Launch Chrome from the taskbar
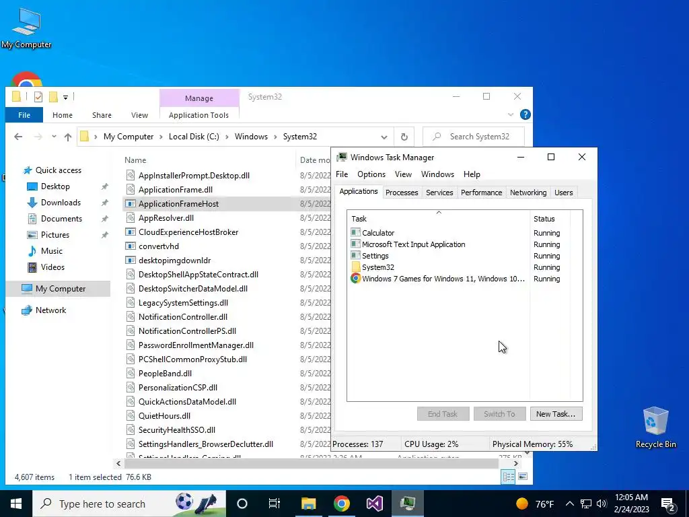 tap(341, 504)
